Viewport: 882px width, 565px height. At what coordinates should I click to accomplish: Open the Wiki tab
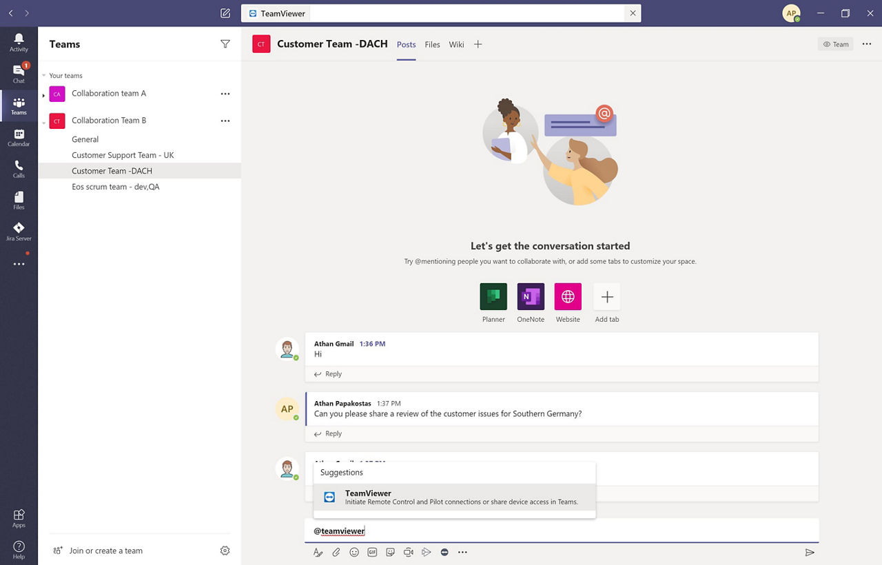click(456, 44)
